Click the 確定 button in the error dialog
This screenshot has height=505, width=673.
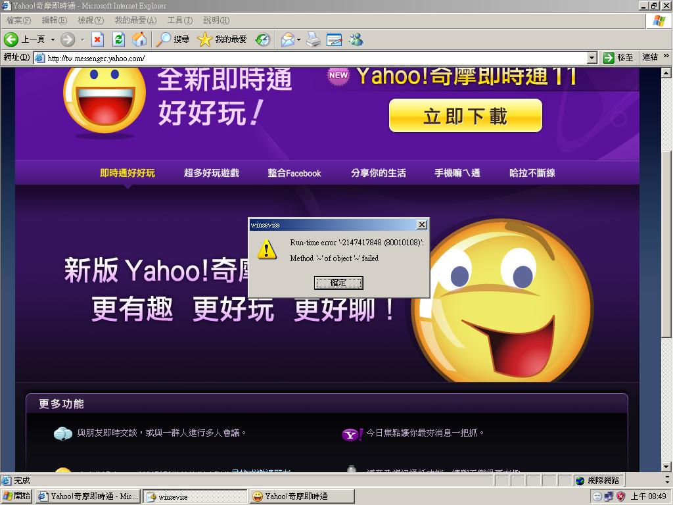point(338,283)
